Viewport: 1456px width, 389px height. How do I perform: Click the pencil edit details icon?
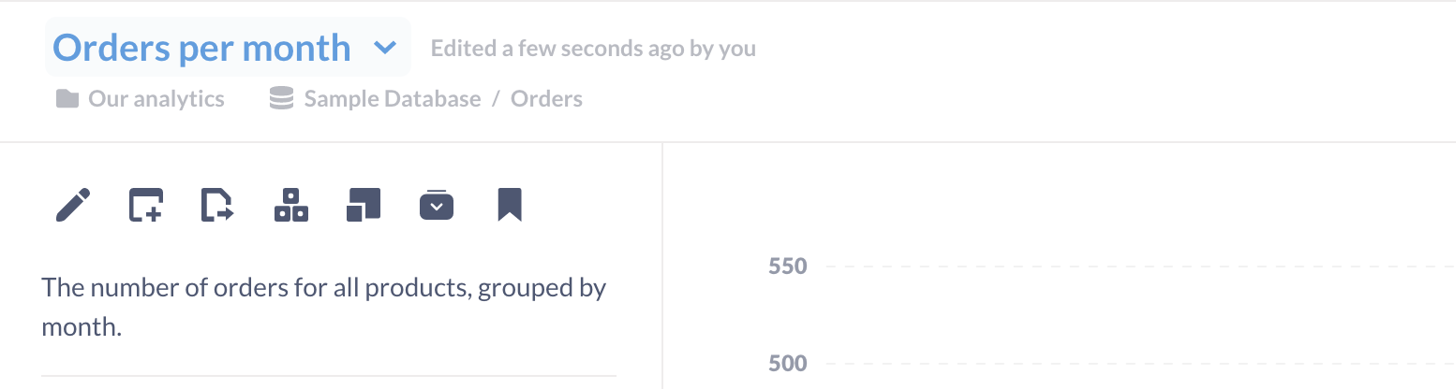pyautogui.click(x=73, y=205)
